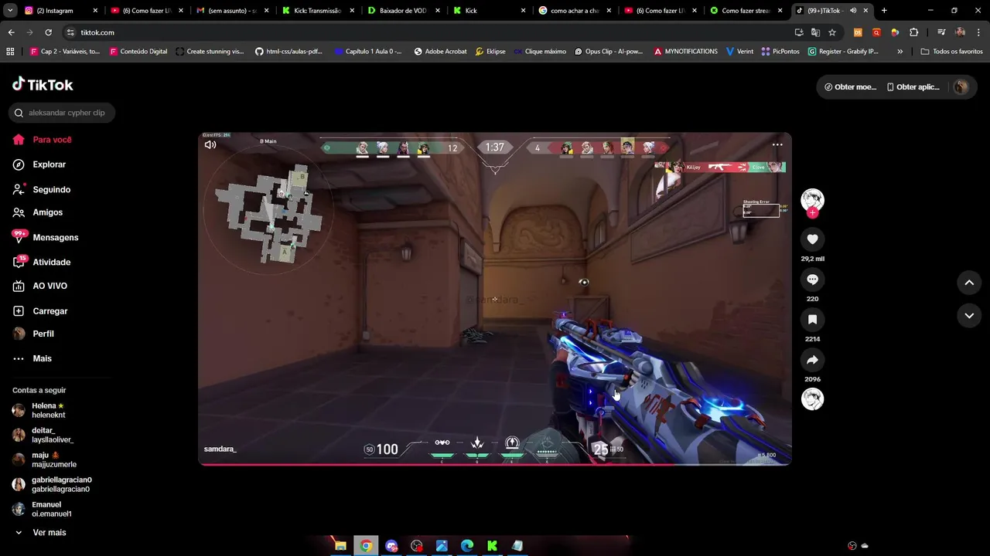The width and height of the screenshot is (990, 556).
Task: Open the Chrome three-dots menu
Action: click(x=979, y=32)
